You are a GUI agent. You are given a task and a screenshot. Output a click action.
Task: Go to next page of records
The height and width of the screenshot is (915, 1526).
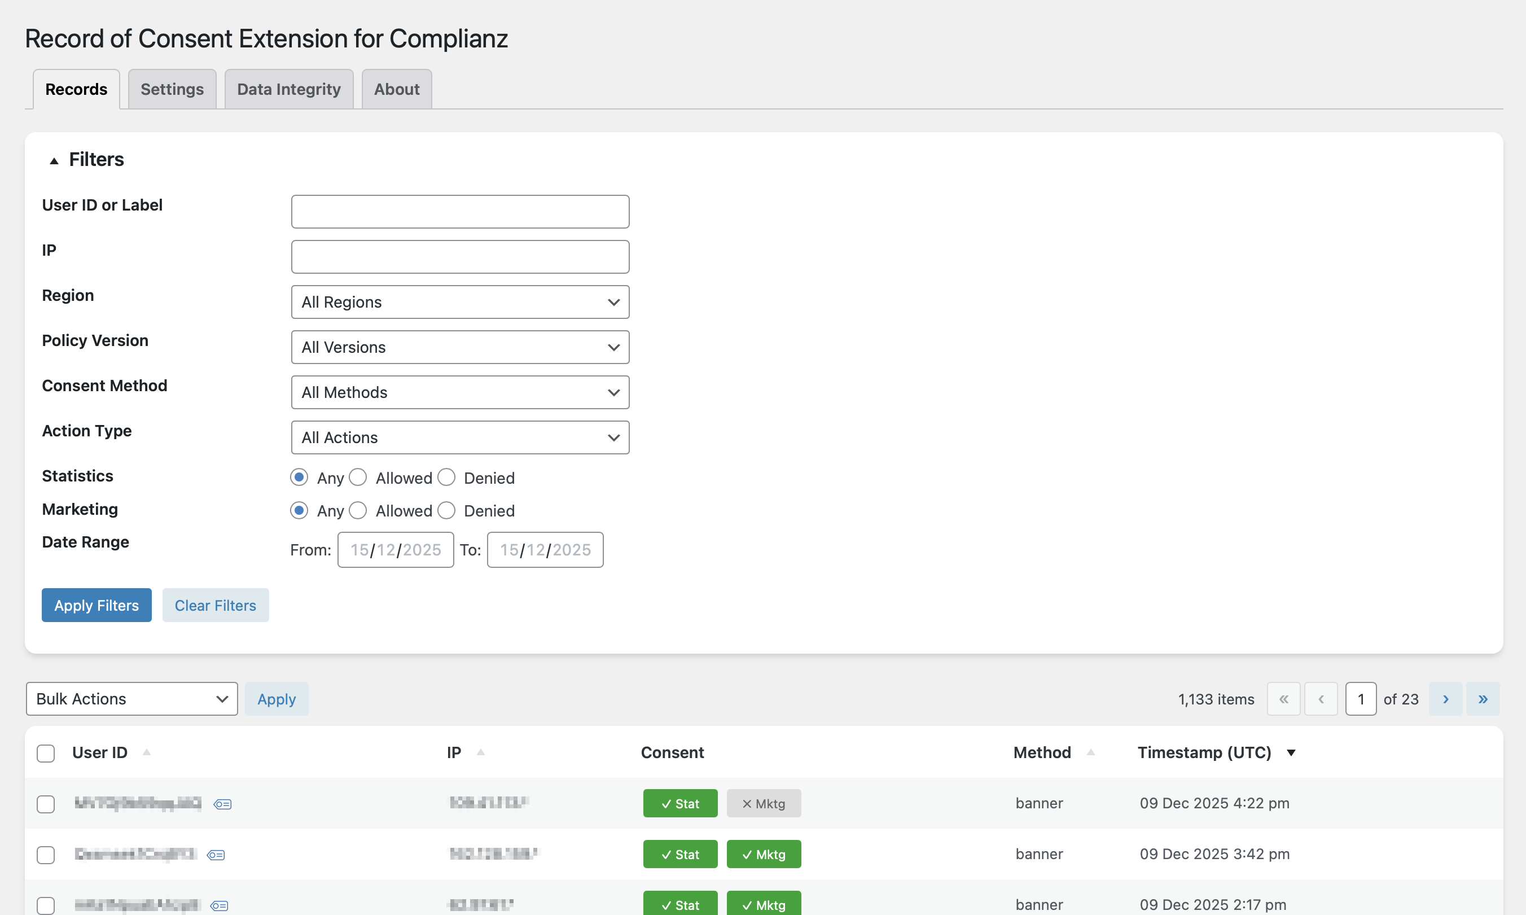[x=1445, y=699]
